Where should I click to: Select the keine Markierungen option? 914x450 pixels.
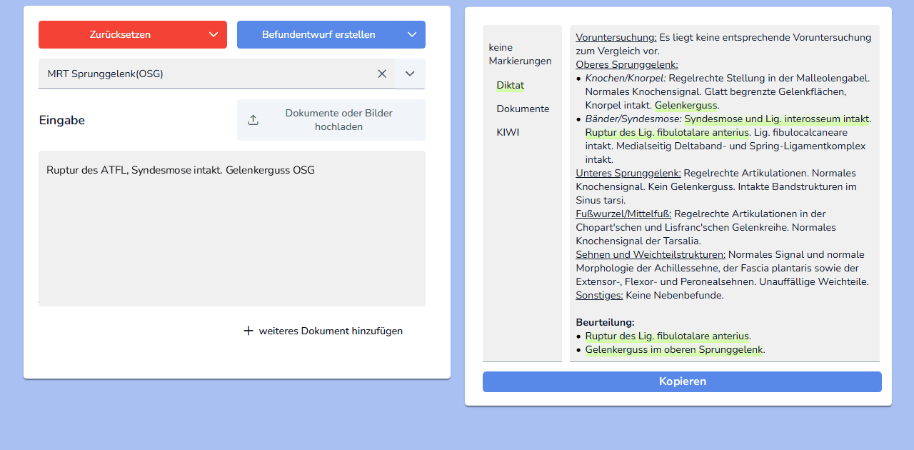[x=520, y=54]
